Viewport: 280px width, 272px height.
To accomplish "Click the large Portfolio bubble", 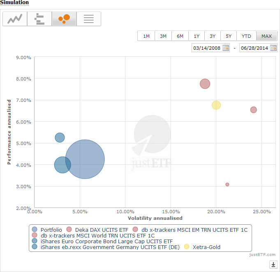I will [x=85, y=159].
